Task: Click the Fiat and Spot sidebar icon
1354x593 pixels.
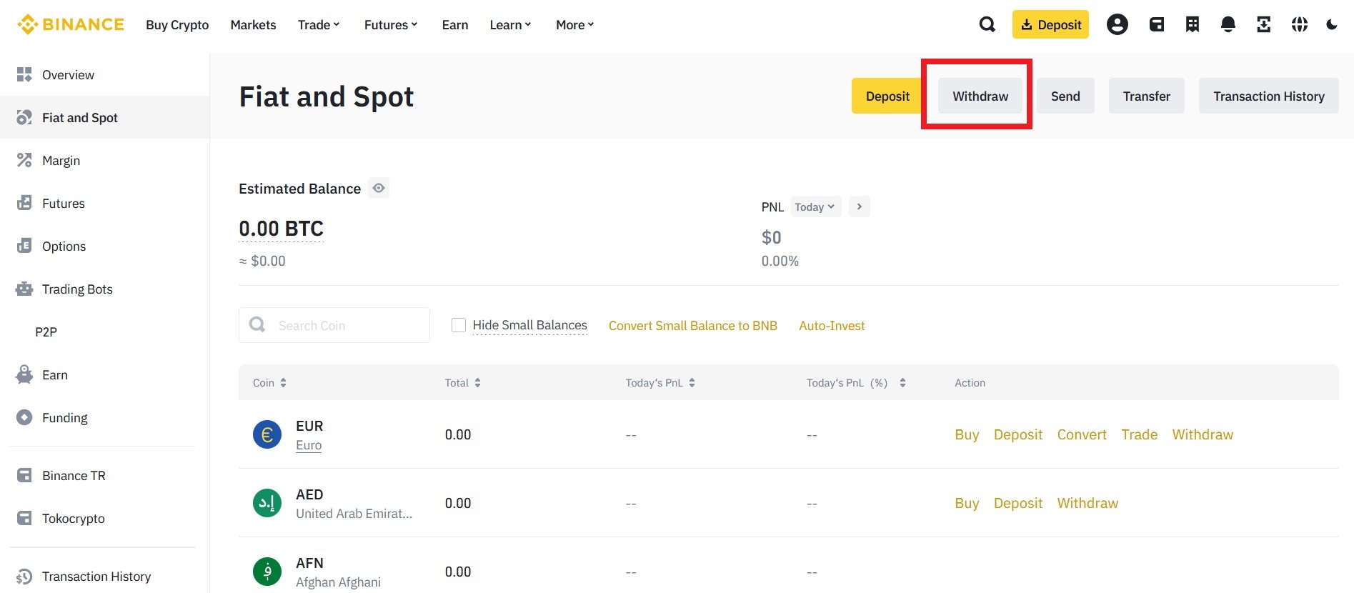Action: [x=24, y=117]
